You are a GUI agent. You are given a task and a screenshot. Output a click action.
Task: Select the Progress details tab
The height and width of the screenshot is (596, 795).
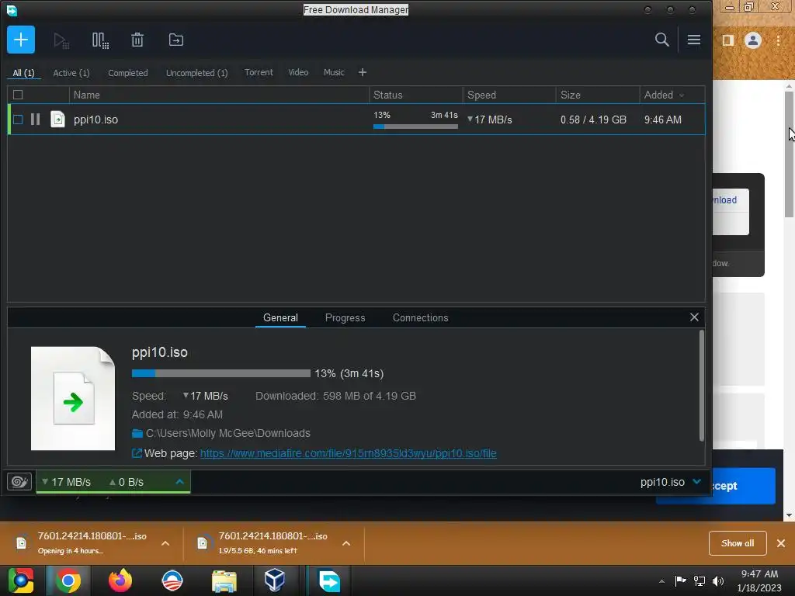pyautogui.click(x=345, y=317)
